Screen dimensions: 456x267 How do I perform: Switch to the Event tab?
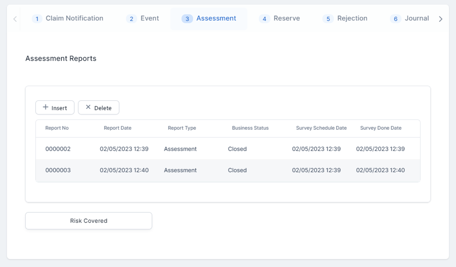(x=143, y=19)
